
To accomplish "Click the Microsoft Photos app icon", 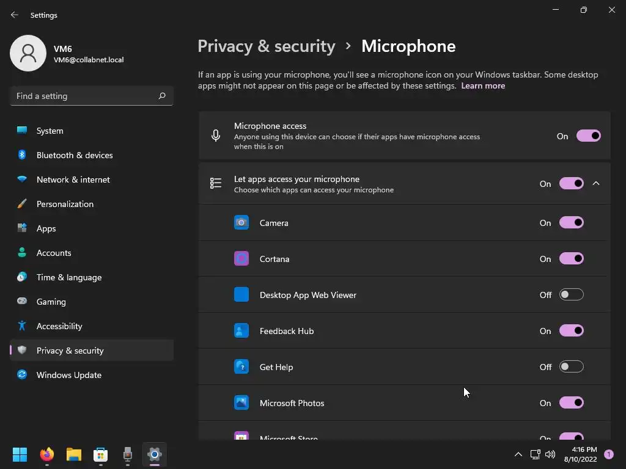I will pyautogui.click(x=241, y=402).
